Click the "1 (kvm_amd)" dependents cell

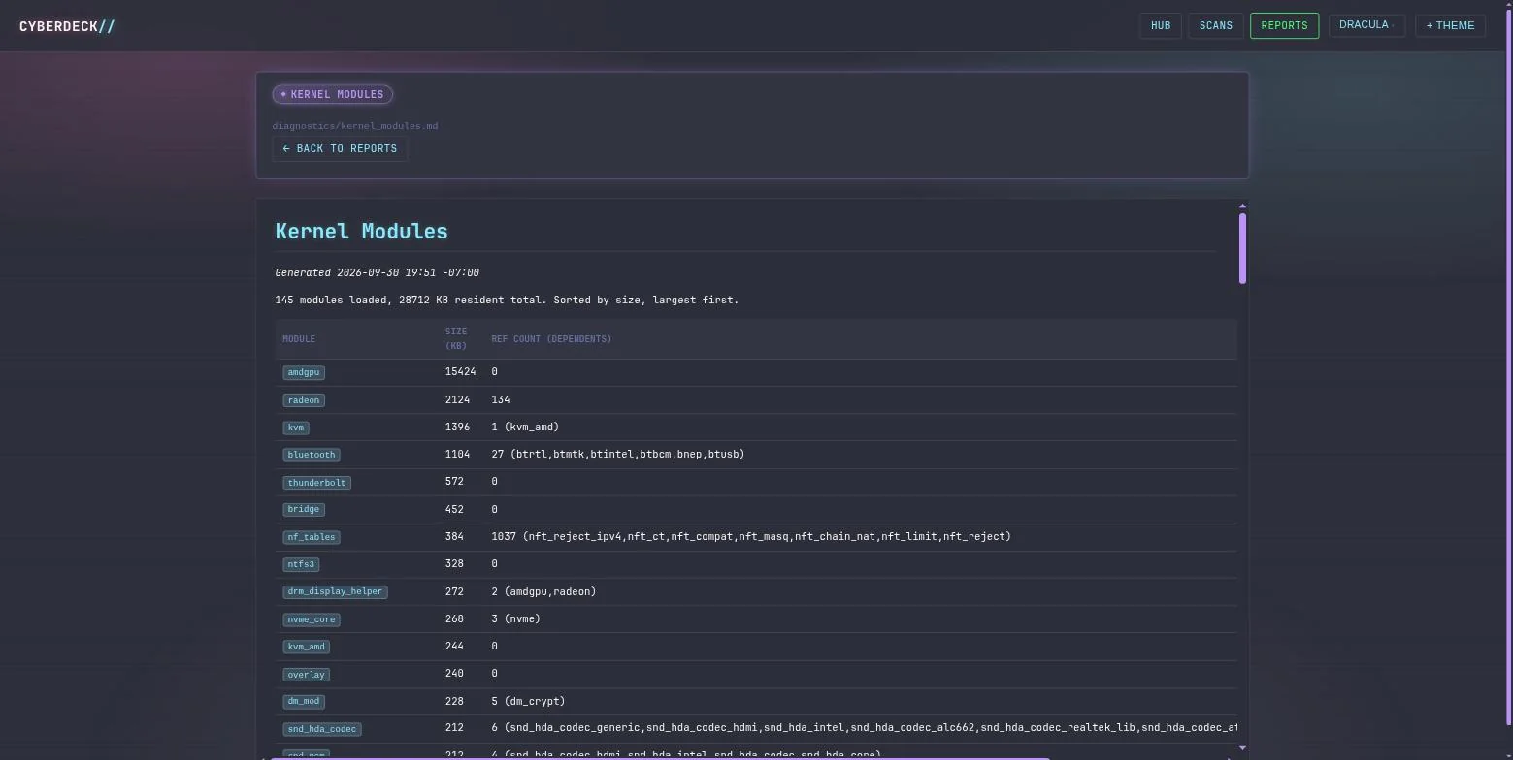525,427
